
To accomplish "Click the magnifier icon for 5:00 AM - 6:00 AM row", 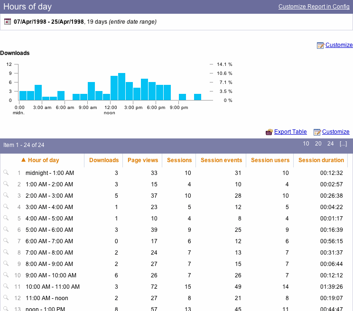I will click(6, 229).
